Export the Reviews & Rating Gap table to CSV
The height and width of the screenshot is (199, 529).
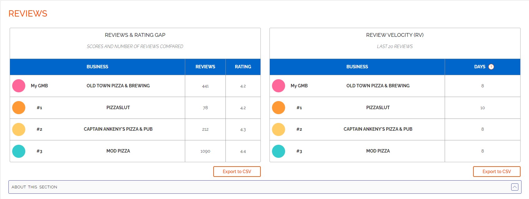tap(237, 172)
